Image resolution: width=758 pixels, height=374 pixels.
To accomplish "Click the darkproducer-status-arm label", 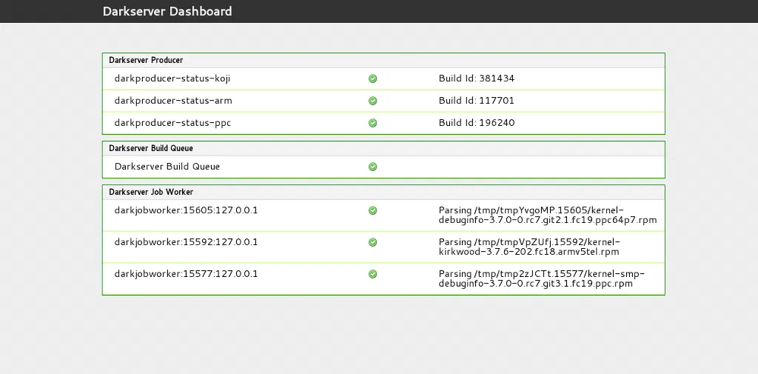I will (x=173, y=101).
